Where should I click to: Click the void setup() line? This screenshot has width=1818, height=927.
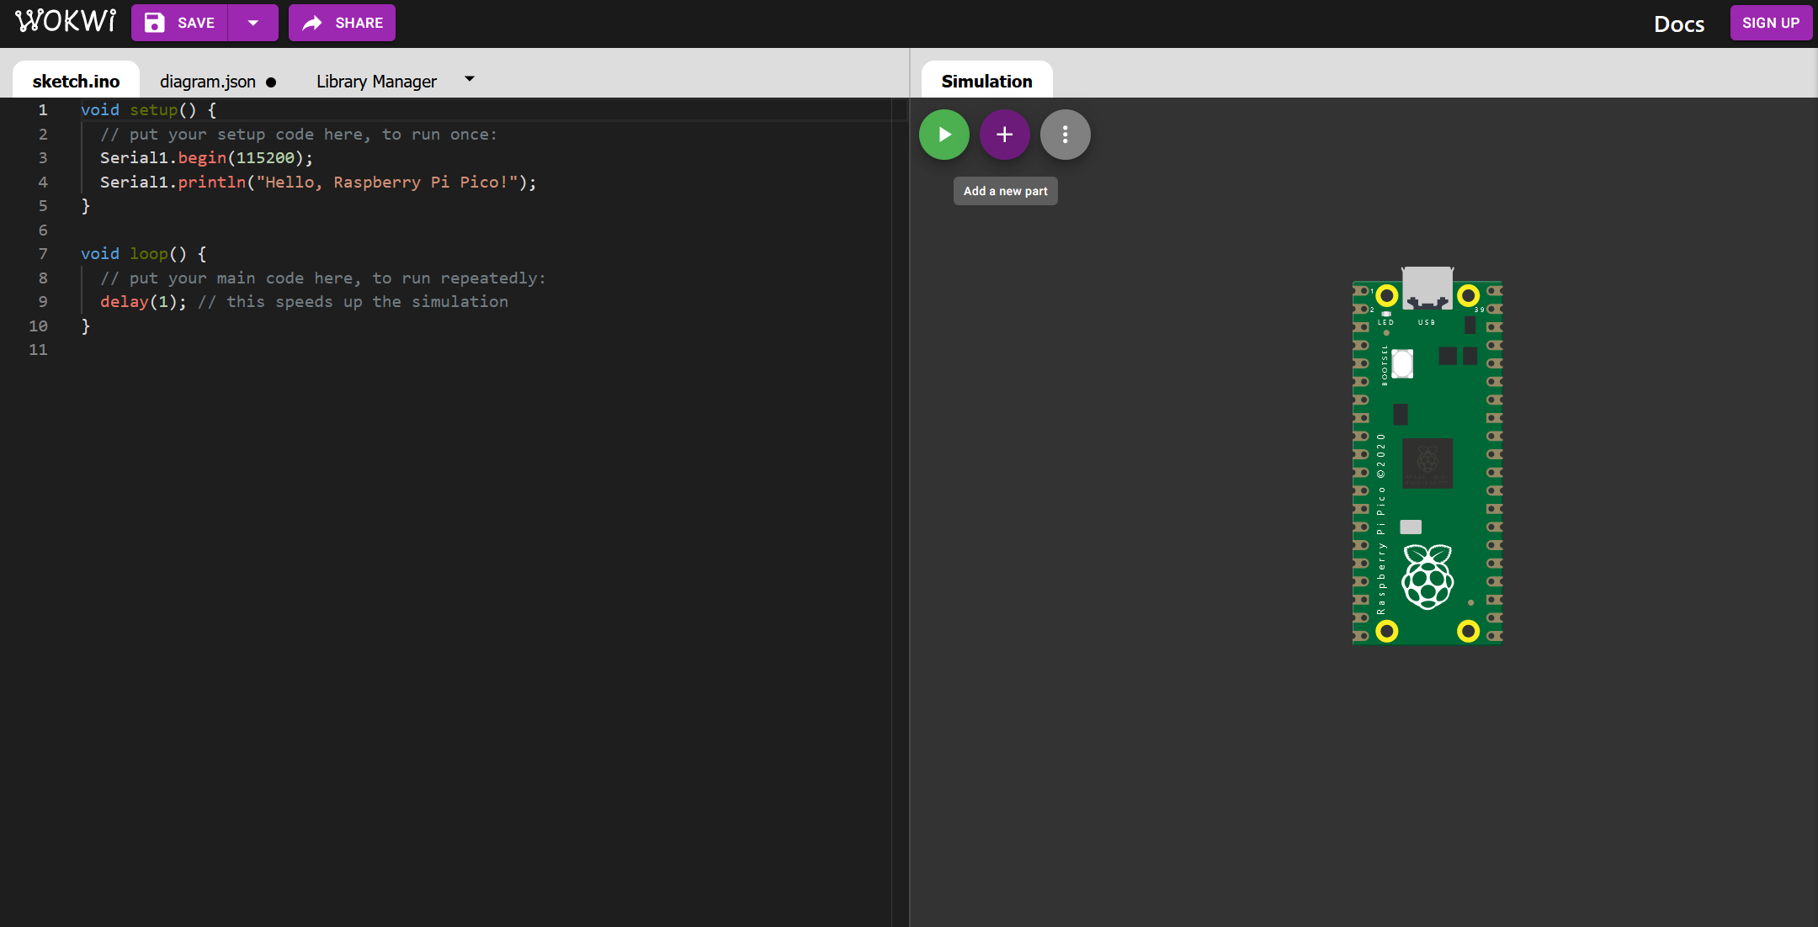[148, 110]
